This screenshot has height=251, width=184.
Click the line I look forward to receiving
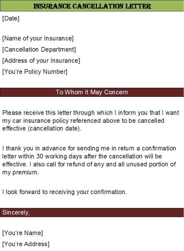[x=64, y=192]
